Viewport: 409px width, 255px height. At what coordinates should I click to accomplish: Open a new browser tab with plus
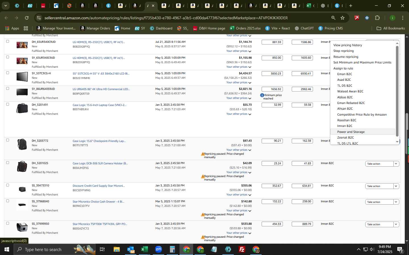[351, 6]
